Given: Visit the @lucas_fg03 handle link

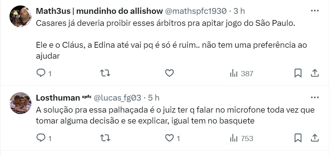Looking at the screenshot, I should tap(118, 98).
